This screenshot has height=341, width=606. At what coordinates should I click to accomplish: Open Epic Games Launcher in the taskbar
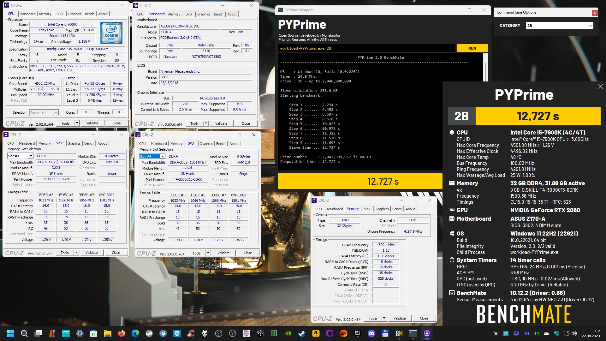(358, 333)
